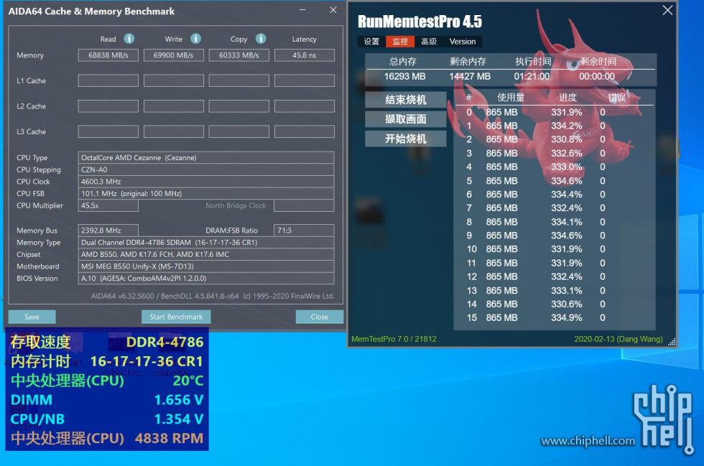Select thread row 0 with 331.9%
This screenshot has height=466, width=704.
[554, 112]
